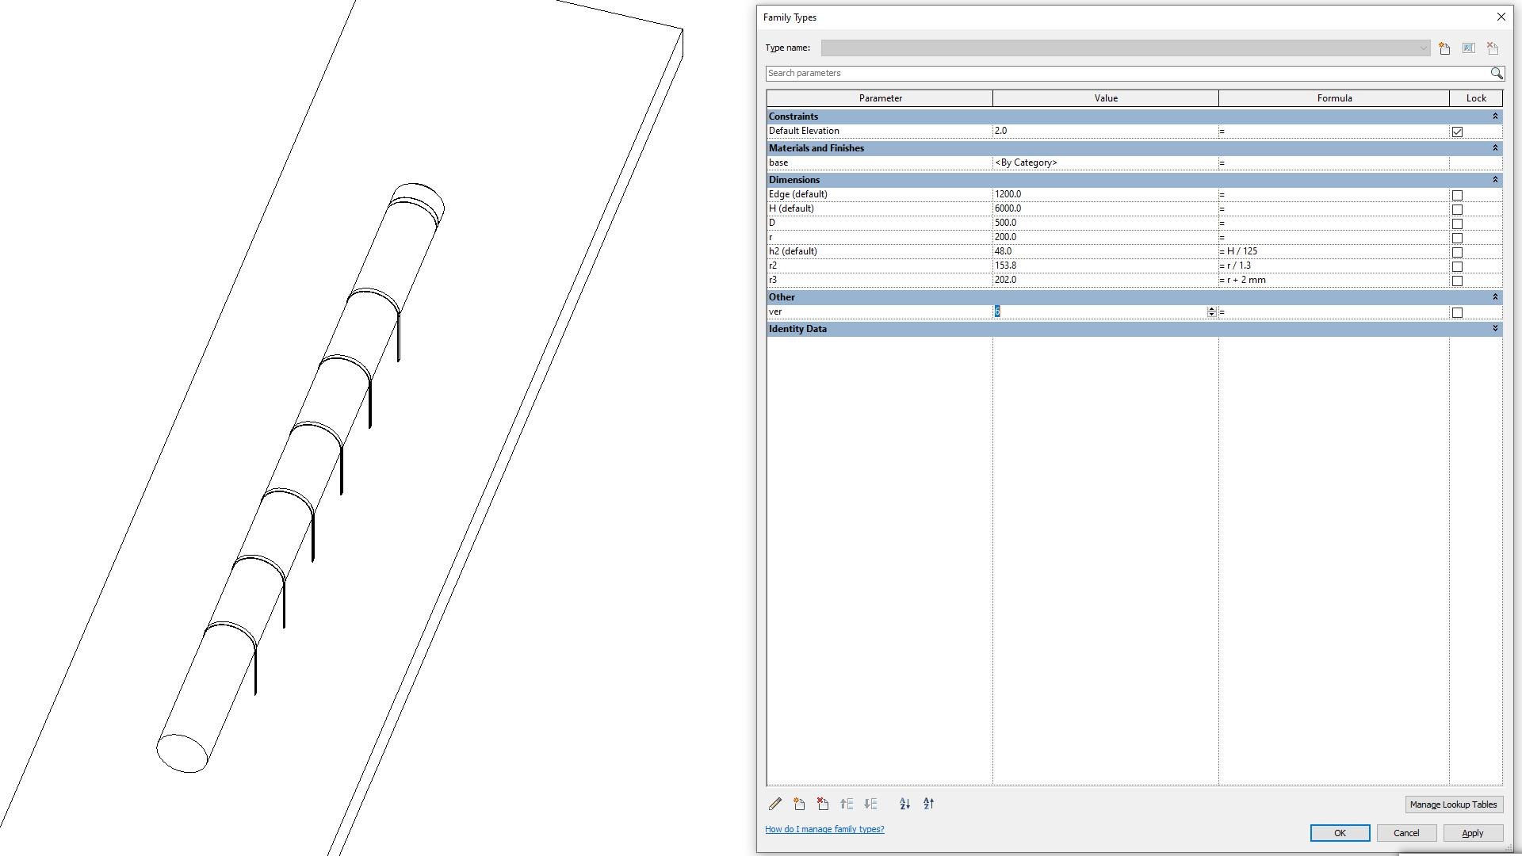Expand the Identity Data group
The width and height of the screenshot is (1522, 856).
pyautogui.click(x=1495, y=329)
